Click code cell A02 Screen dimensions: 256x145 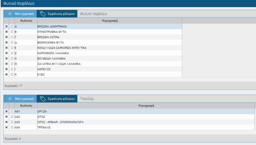click(26, 117)
